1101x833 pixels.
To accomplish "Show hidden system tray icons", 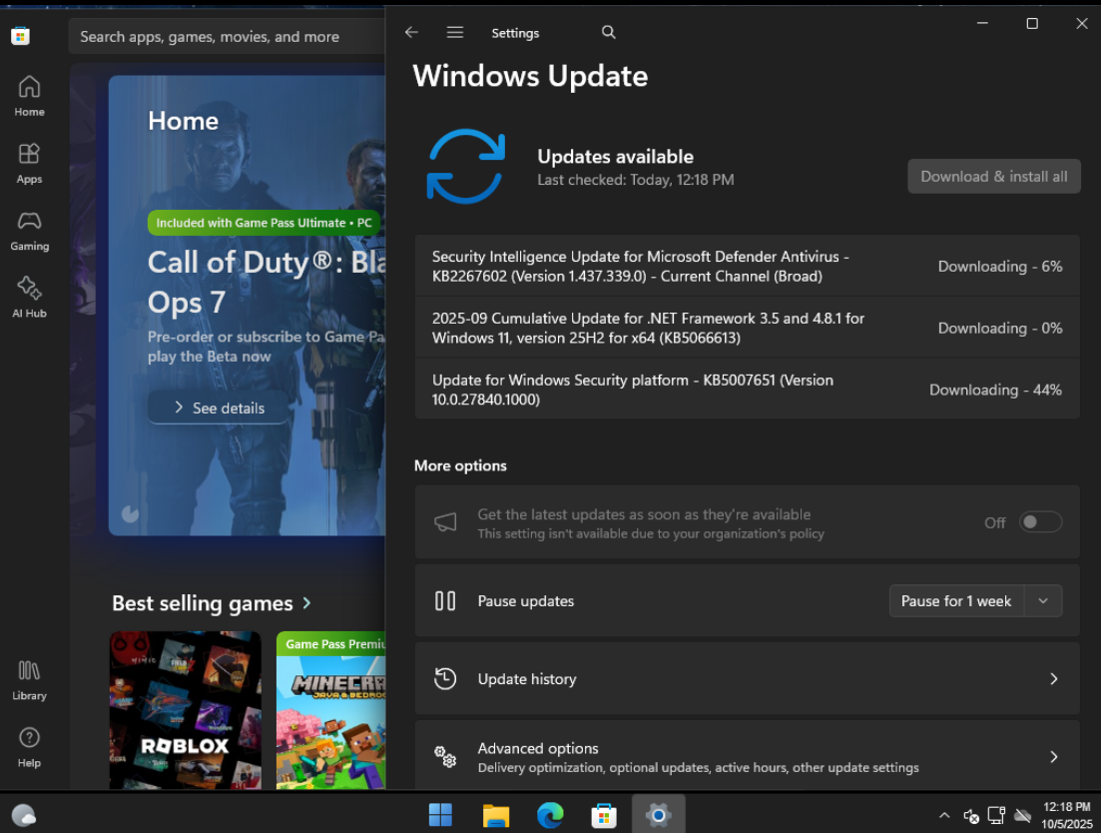I will [x=944, y=815].
